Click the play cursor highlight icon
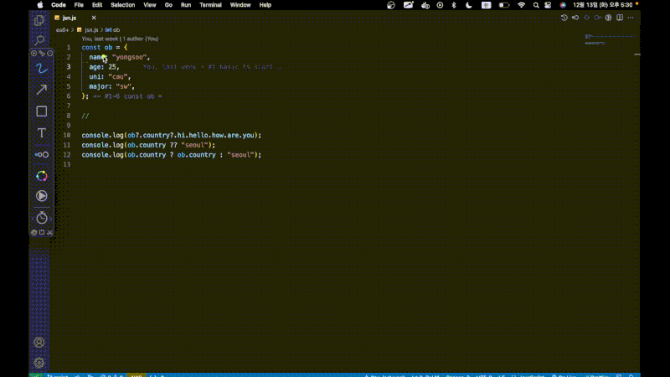Image resolution: width=670 pixels, height=377 pixels. (x=41, y=196)
